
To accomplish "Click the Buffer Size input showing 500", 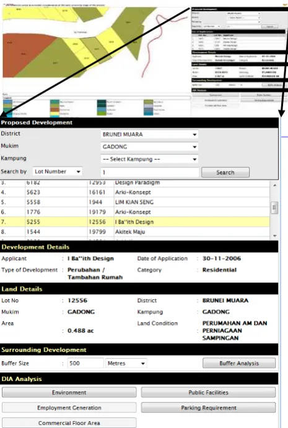I will click(x=85, y=364).
